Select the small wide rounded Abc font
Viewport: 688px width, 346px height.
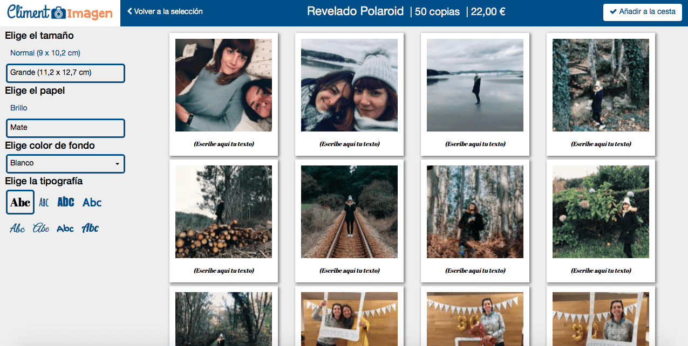point(65,229)
